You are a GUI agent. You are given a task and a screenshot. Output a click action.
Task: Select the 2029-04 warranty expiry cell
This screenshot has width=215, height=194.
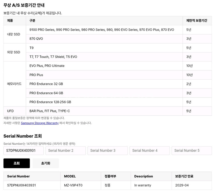click(182, 185)
